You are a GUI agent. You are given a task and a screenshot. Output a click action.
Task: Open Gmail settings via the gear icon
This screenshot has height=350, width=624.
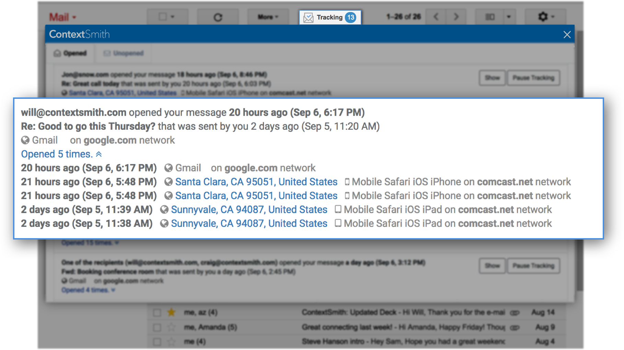[x=543, y=16]
